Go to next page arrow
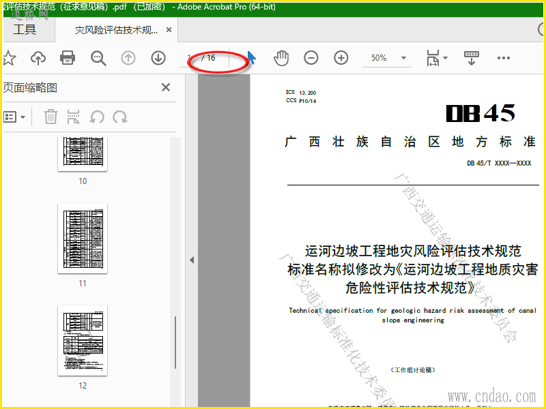 [158, 58]
